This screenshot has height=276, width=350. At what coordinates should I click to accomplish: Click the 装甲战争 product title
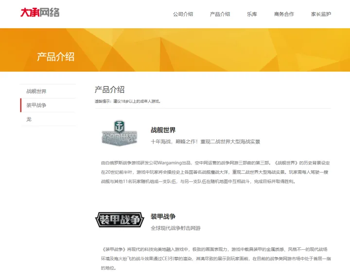point(163,216)
